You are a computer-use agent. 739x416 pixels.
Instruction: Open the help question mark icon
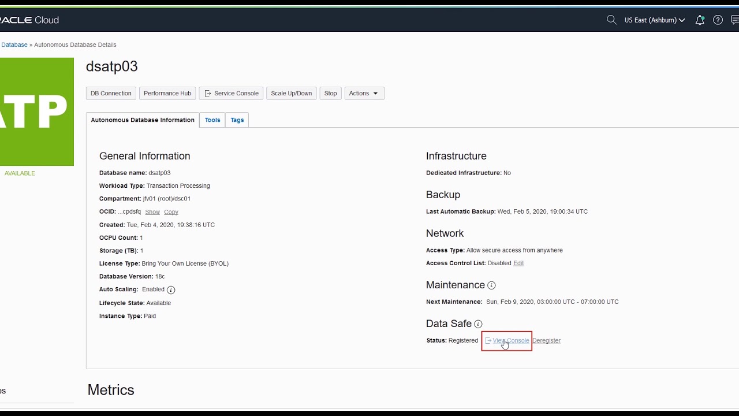click(x=718, y=20)
